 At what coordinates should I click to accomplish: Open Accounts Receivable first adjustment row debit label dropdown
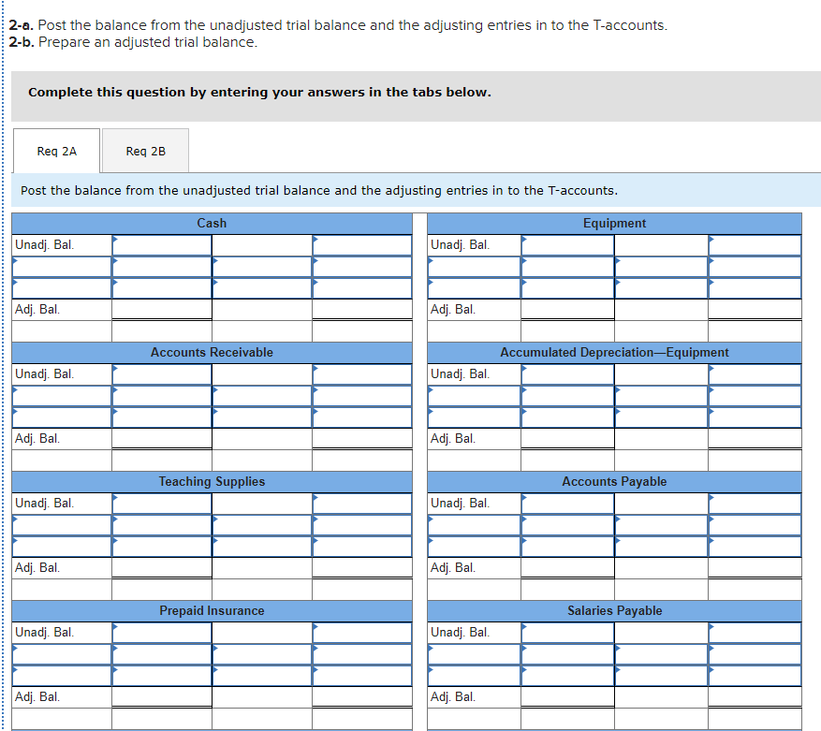click(x=62, y=396)
